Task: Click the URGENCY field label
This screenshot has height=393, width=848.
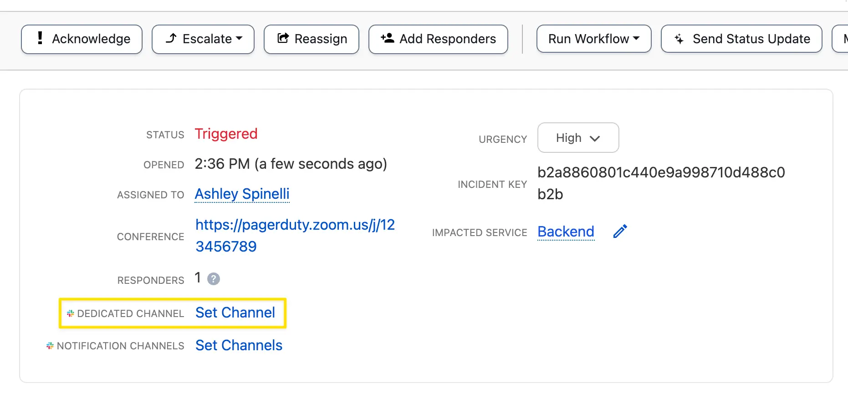Action: pos(503,139)
